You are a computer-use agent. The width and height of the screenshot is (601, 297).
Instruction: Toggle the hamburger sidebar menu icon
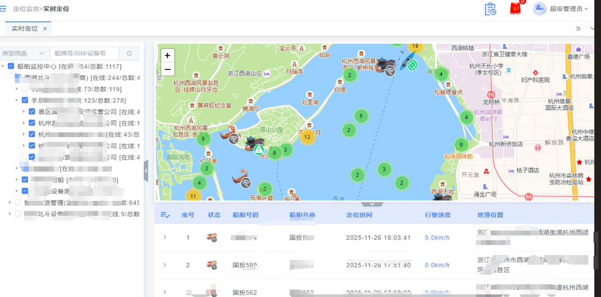click(x=3, y=9)
